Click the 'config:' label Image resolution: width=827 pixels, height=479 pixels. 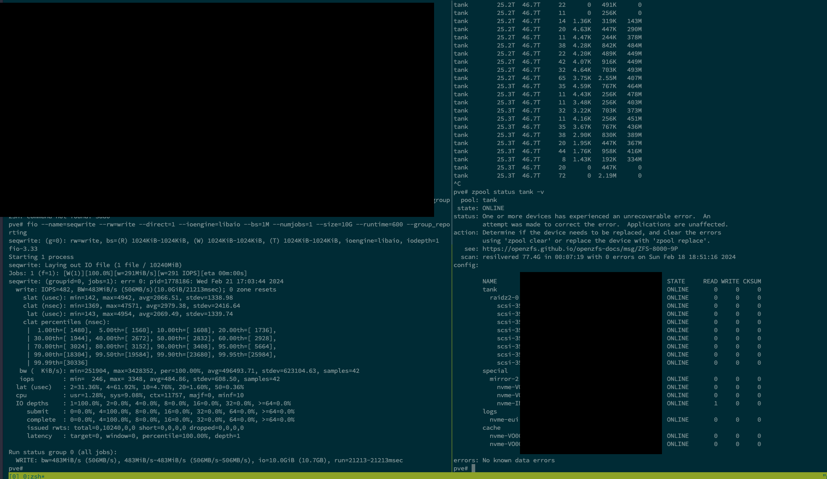point(466,265)
